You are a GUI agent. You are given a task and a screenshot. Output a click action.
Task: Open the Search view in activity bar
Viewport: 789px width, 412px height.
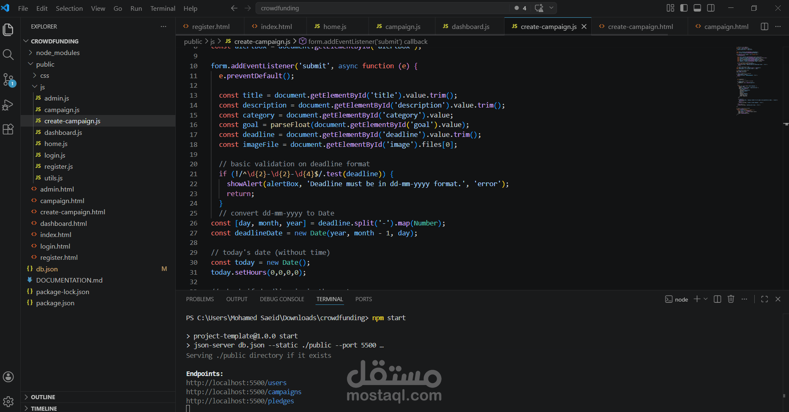(x=8, y=55)
